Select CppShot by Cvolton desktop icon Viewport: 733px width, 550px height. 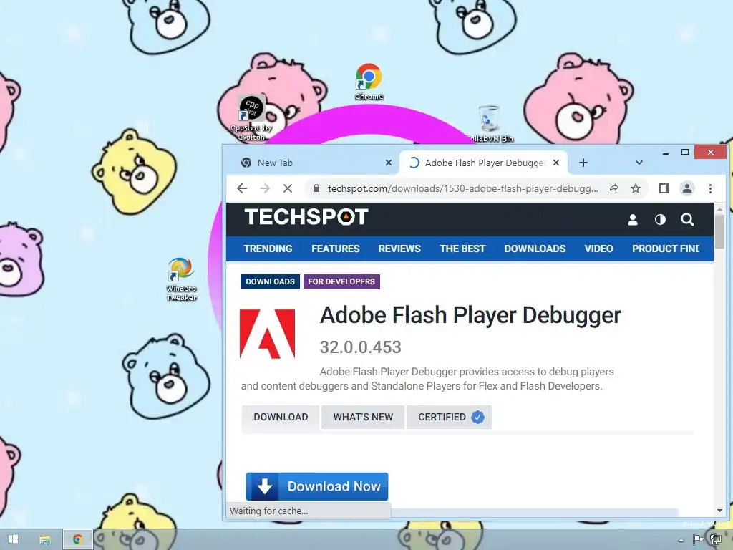pos(251,117)
